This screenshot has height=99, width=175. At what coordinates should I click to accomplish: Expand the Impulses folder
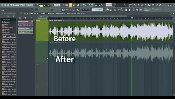pos(7,19)
